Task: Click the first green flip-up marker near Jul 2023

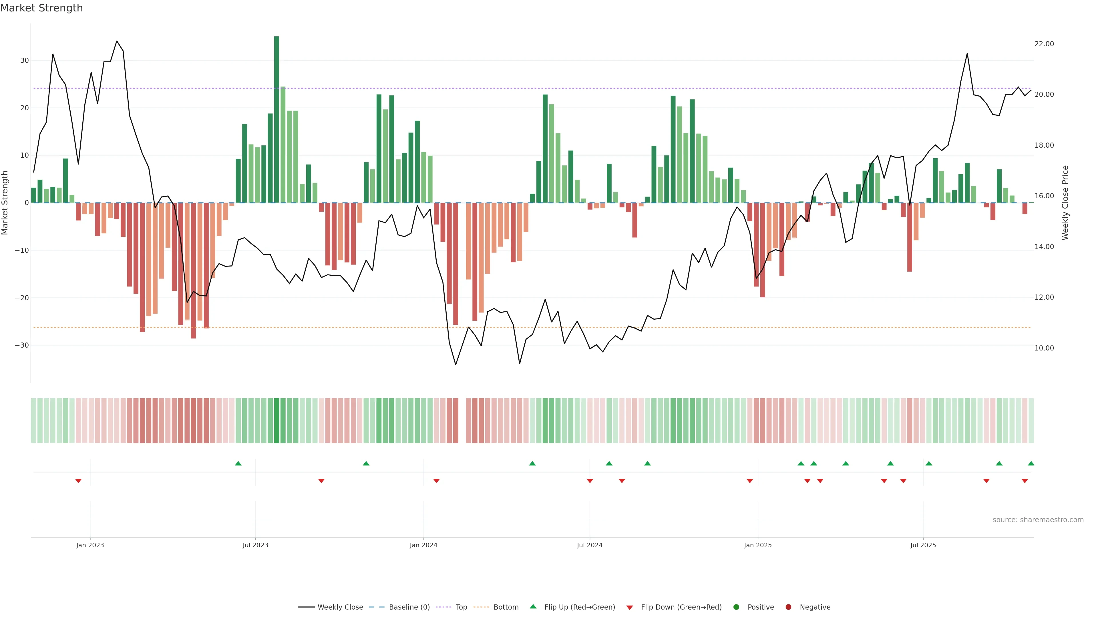Action: 238,463
